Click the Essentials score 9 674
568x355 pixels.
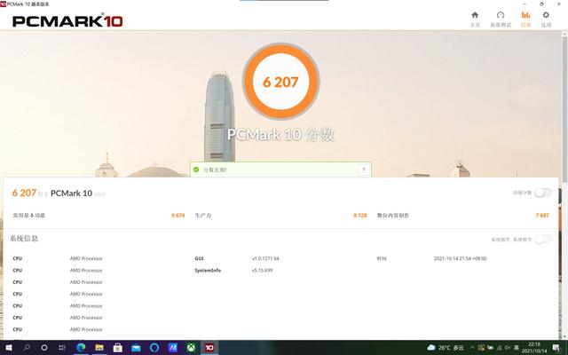(177, 215)
